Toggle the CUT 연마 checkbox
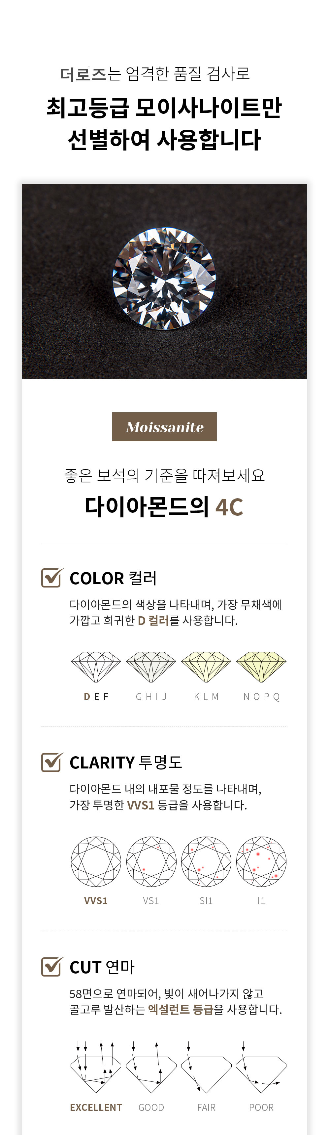Viewport: 330px width, 1135px height. coord(51,967)
